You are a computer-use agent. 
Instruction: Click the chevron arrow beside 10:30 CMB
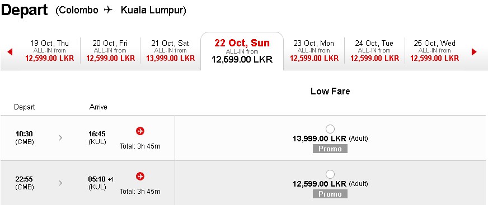(60, 137)
